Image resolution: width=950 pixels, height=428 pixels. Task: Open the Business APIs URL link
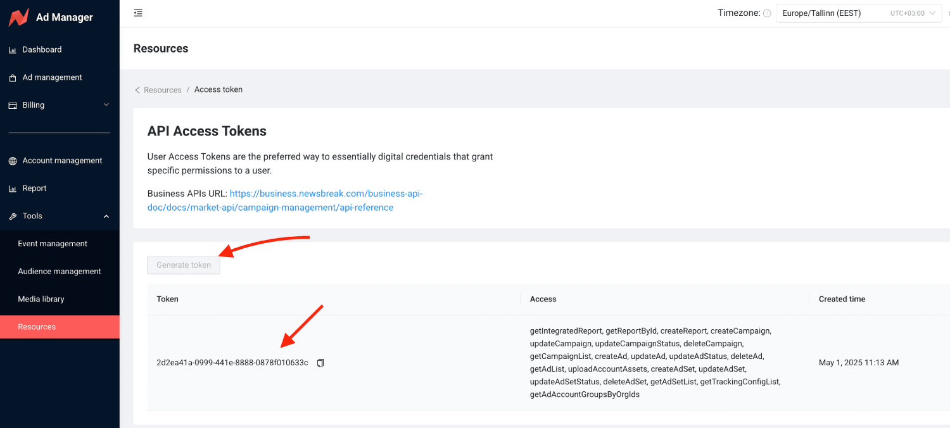tap(285, 200)
